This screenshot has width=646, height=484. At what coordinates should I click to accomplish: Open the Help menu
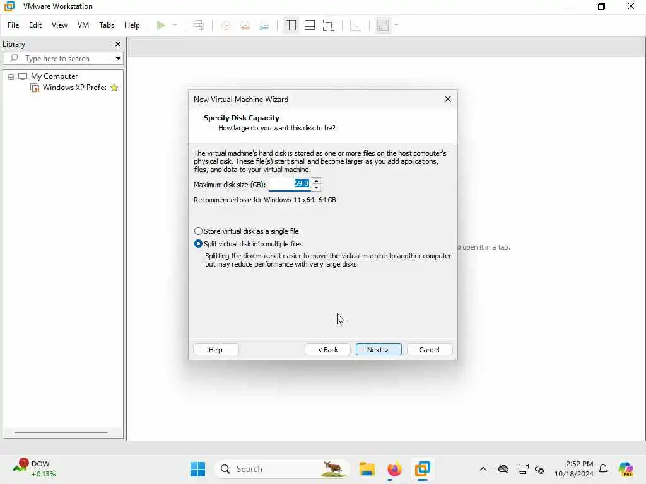pos(132,25)
